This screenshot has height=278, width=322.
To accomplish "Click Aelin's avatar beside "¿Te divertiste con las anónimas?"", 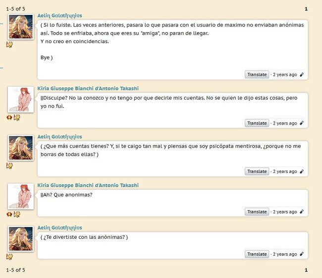I will tap(20, 239).
